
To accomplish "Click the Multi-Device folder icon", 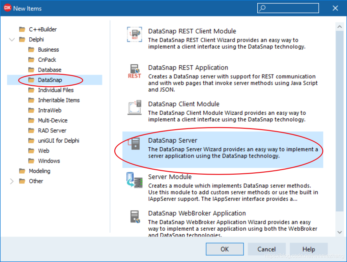I will tap(31, 120).
